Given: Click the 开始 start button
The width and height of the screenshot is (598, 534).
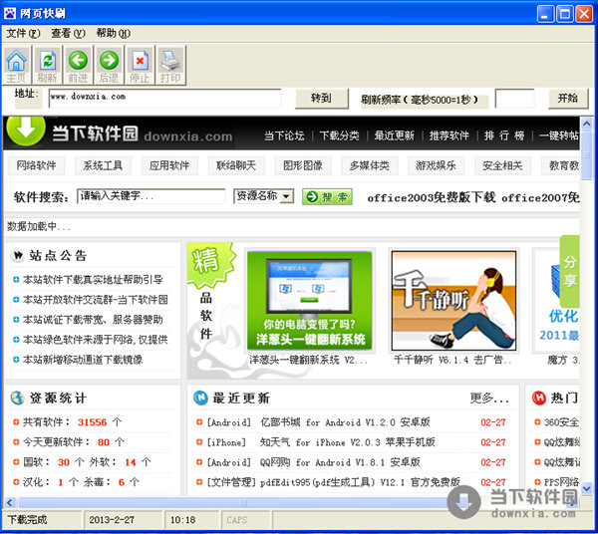Looking at the screenshot, I should 568,99.
